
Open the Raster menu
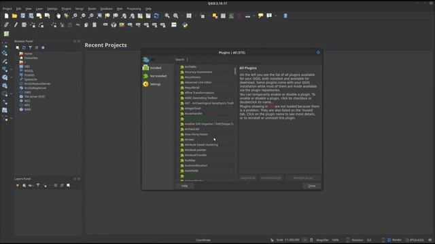(x=92, y=9)
